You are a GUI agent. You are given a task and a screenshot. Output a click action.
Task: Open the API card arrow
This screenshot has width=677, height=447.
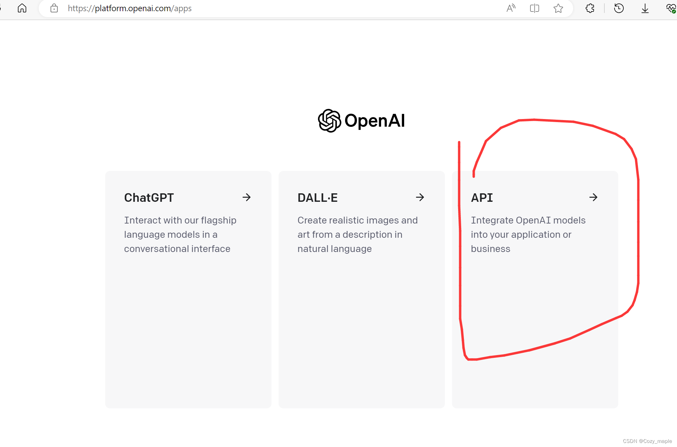[x=594, y=197]
